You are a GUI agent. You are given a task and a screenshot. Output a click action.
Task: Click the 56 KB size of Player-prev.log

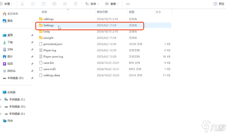click(166, 57)
